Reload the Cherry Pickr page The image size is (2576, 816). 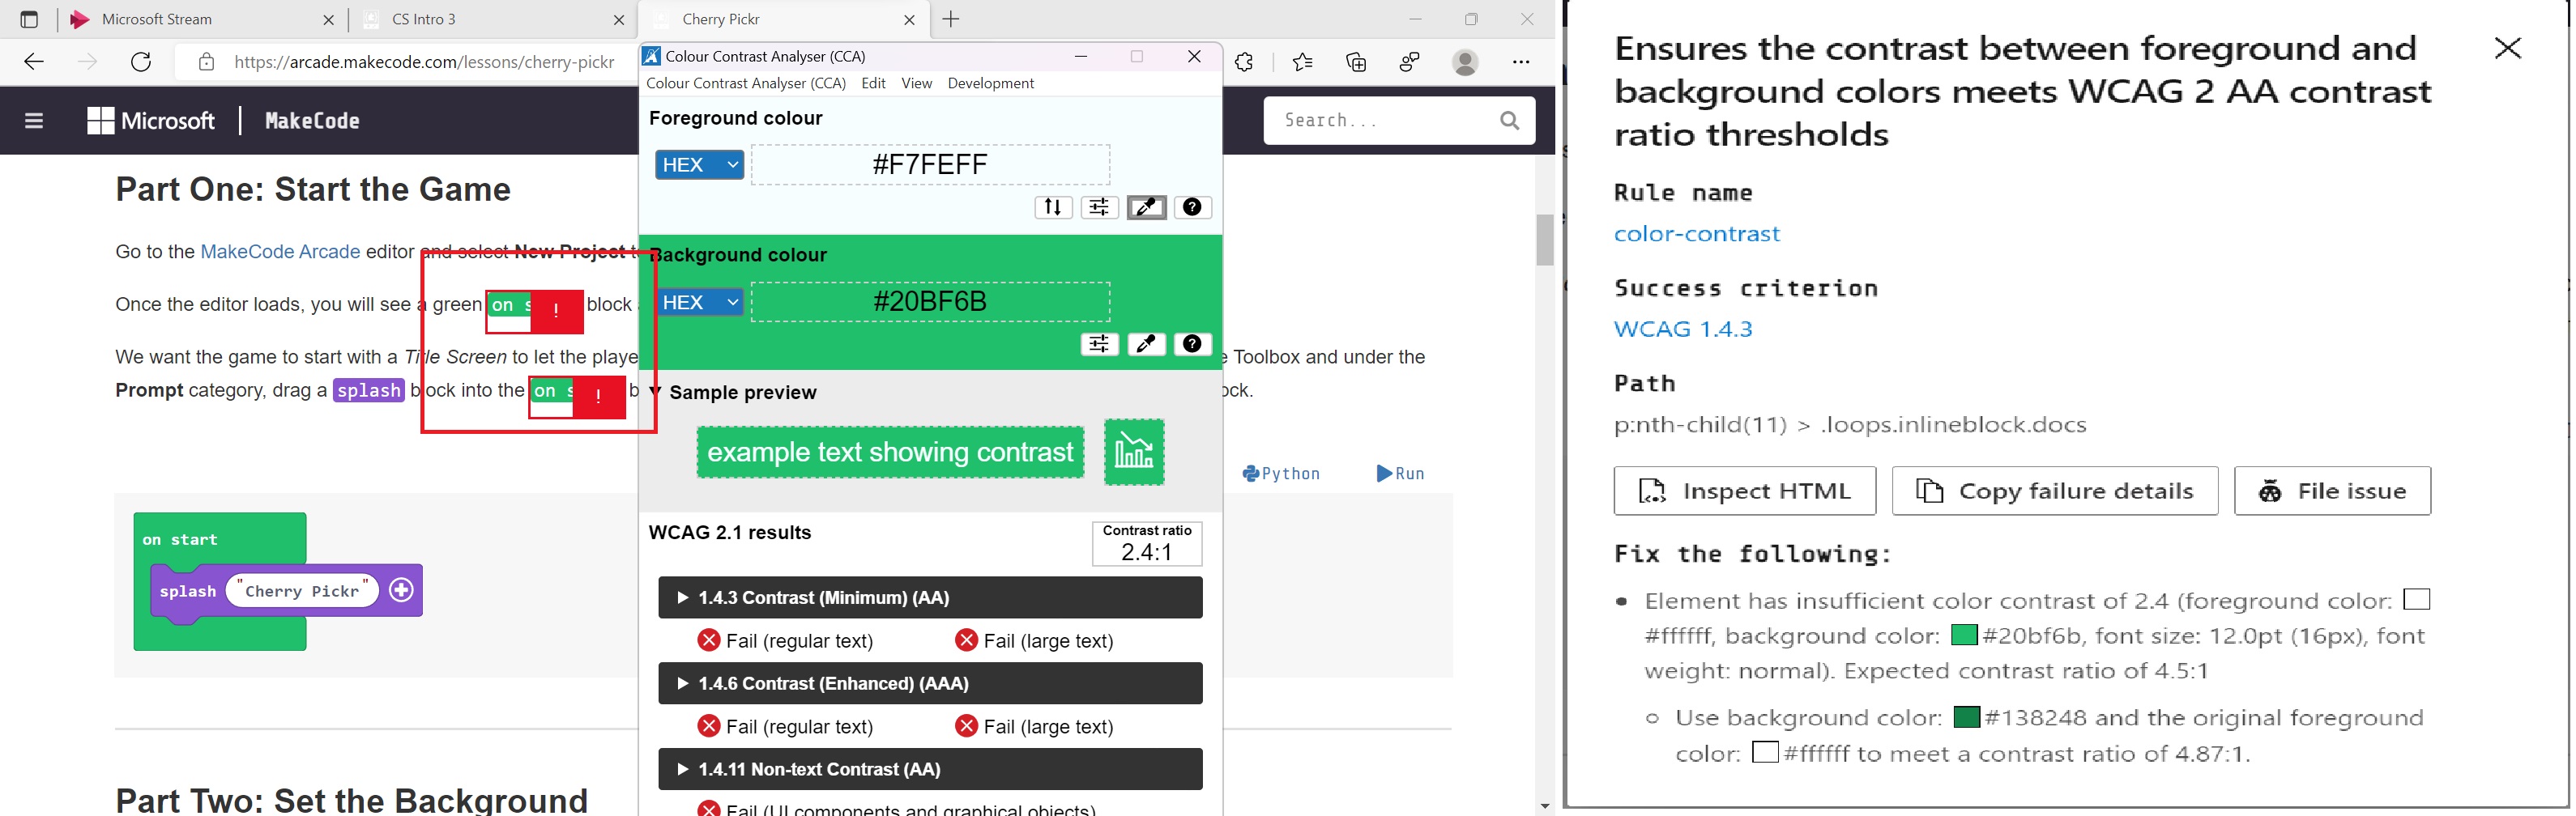141,62
